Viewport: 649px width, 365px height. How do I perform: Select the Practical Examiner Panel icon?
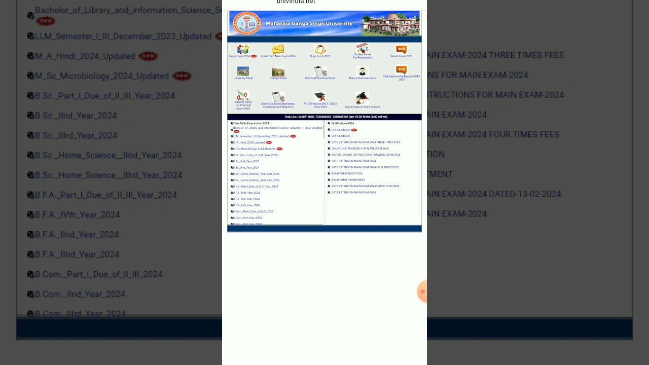pyautogui.click(x=320, y=71)
